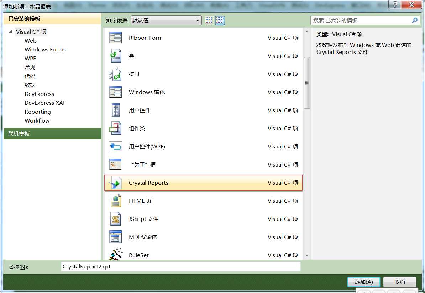425x293 pixels.
Task: Select the 代码 category
Action: click(30, 76)
